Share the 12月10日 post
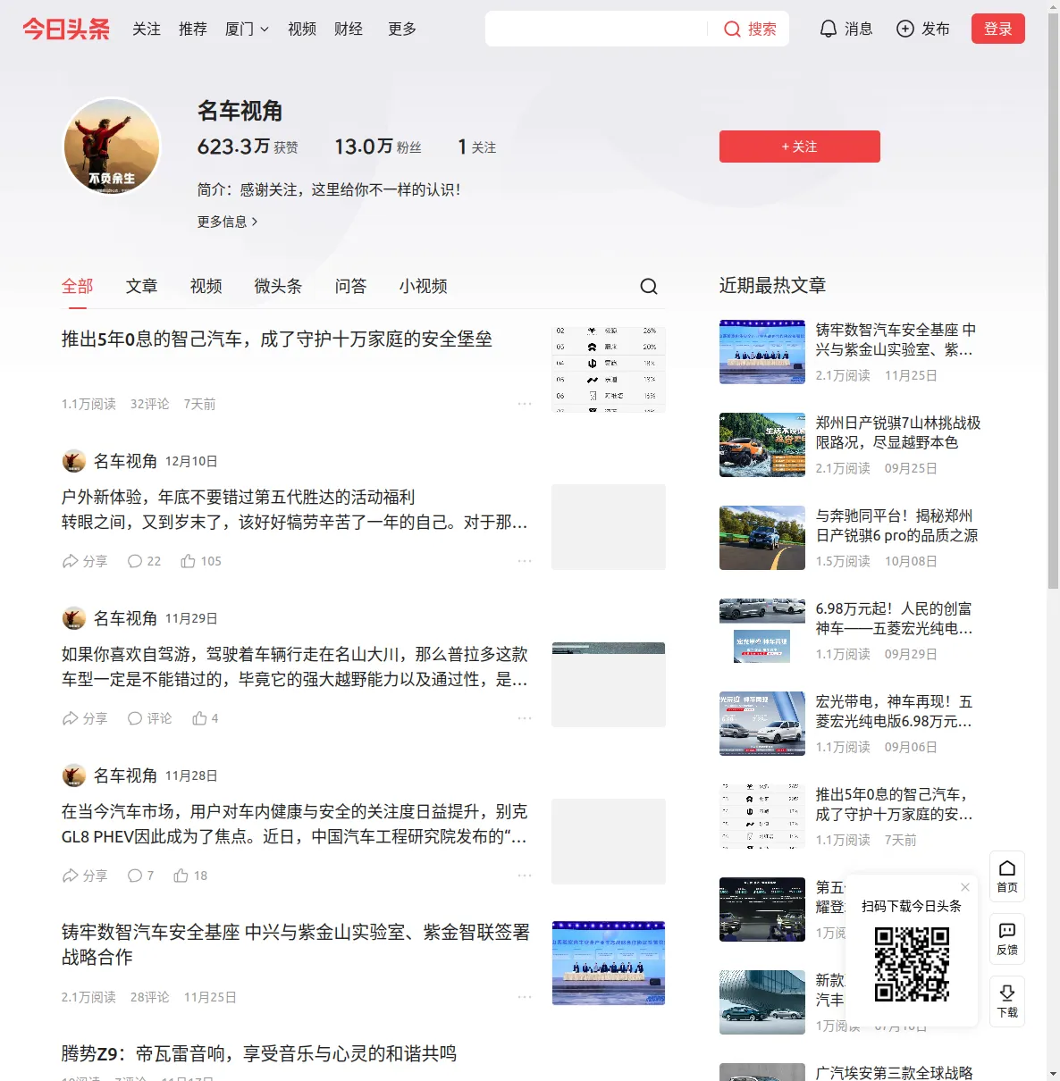Viewport: 1060px width, 1081px height. (84, 561)
